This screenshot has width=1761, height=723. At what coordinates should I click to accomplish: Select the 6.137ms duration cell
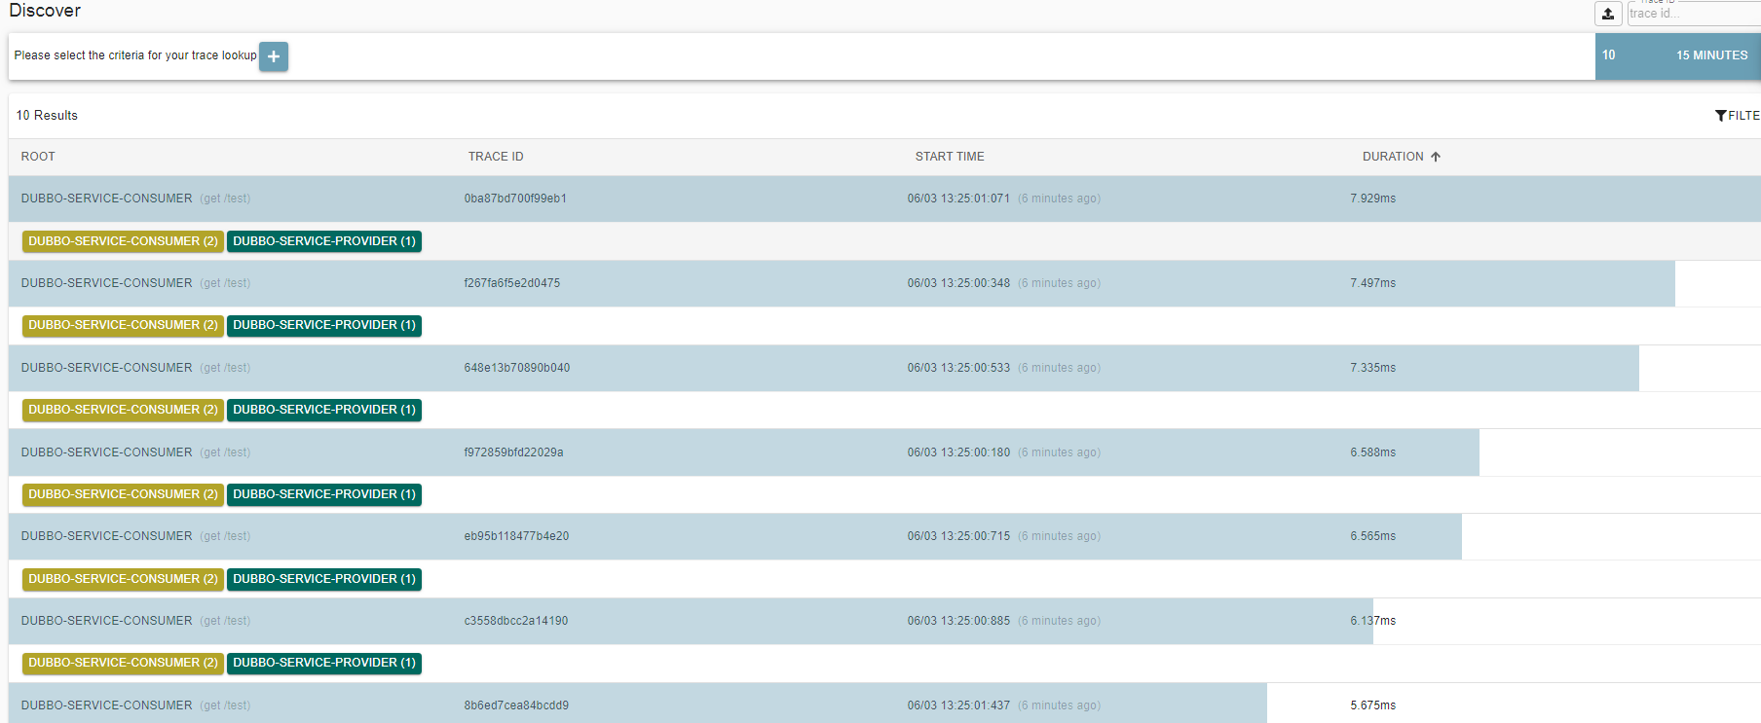[1372, 621]
